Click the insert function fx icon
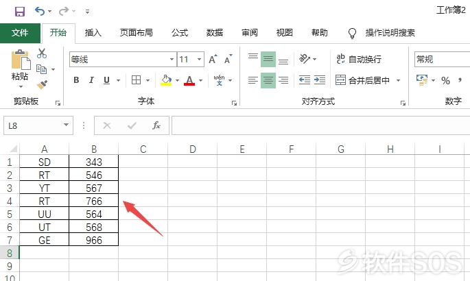470x281 pixels. pos(156,125)
